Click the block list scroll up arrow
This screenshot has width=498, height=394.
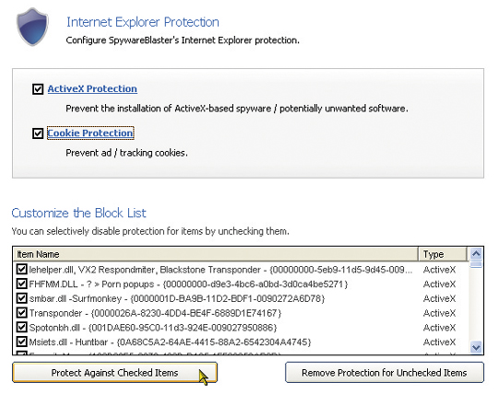(x=476, y=253)
